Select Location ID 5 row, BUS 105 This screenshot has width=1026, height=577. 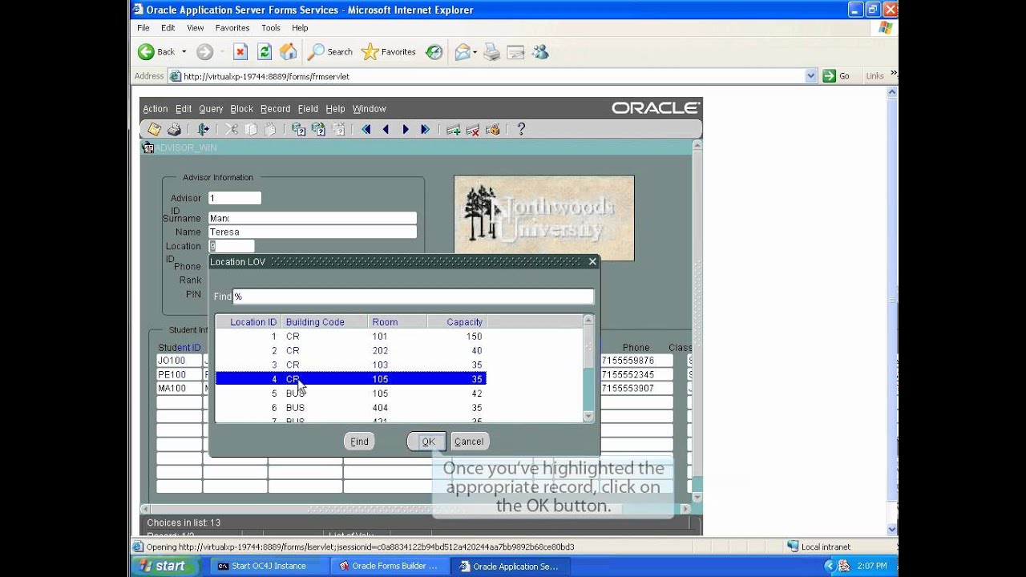point(350,393)
